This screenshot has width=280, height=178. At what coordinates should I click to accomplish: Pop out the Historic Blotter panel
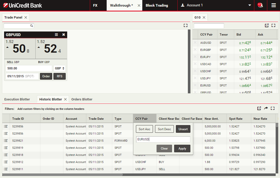[x=259, y=108]
